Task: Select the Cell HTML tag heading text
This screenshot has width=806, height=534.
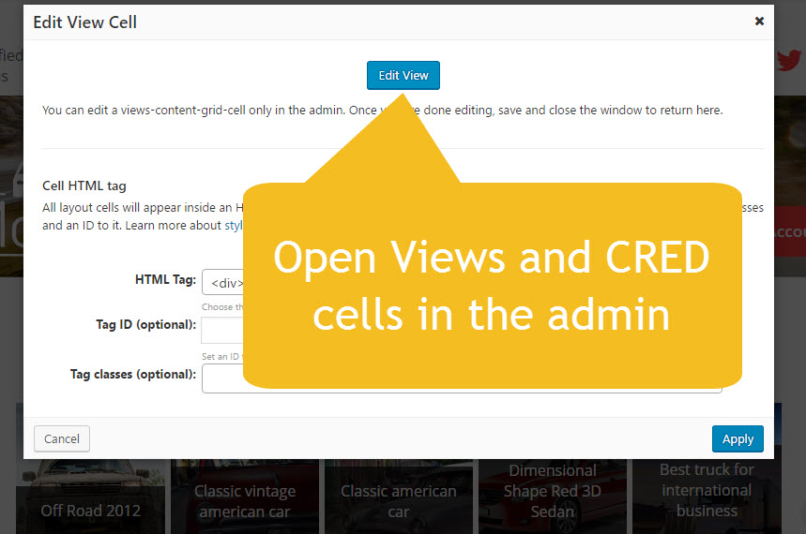Action: (x=84, y=185)
